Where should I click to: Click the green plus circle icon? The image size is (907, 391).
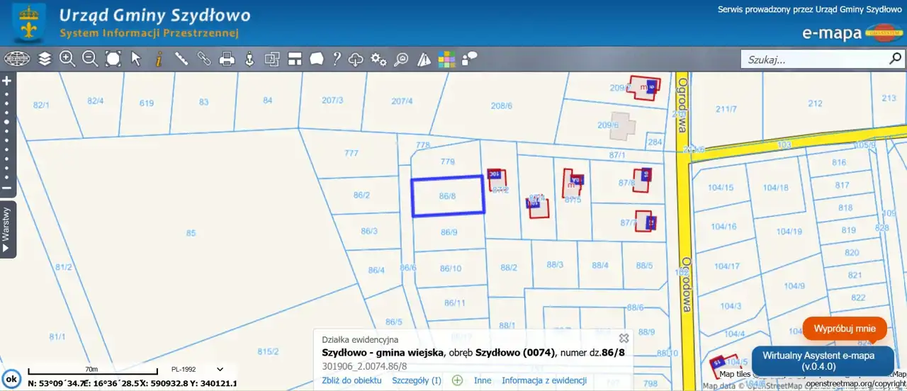458,380
